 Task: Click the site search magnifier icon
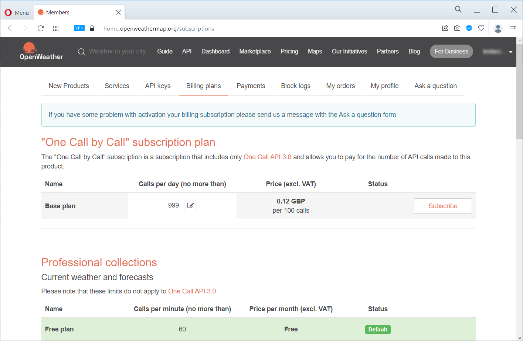point(81,52)
